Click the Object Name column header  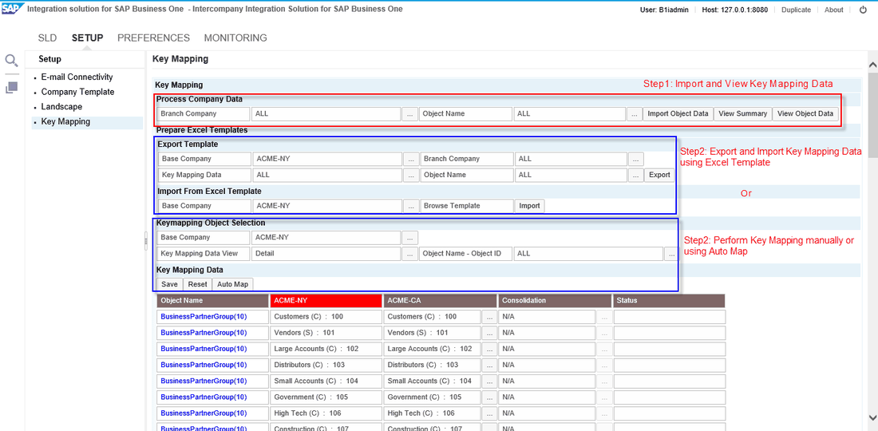[212, 301]
